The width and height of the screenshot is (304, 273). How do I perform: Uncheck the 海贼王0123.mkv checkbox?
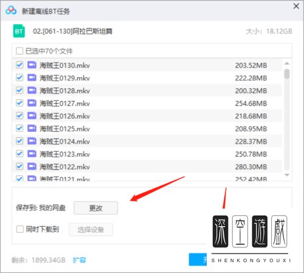coord(19,154)
